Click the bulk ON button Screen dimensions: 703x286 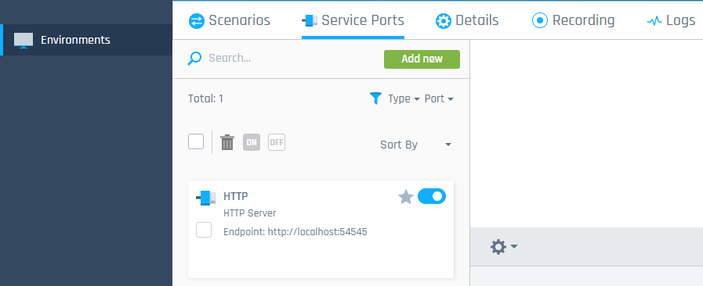point(252,142)
